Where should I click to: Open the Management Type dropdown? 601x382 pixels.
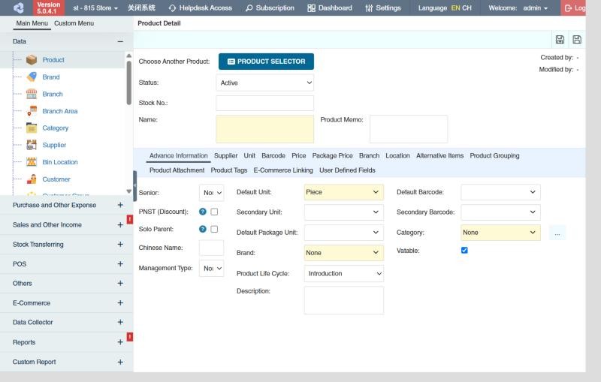(x=212, y=269)
